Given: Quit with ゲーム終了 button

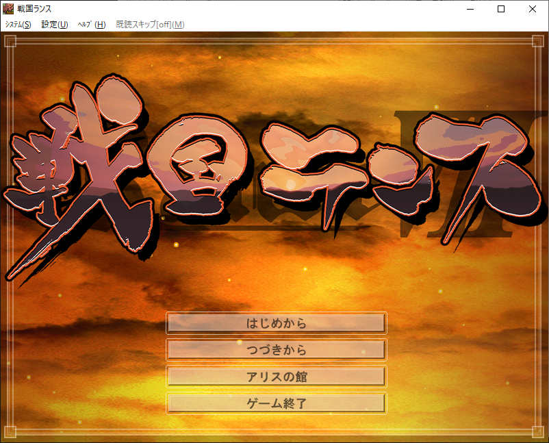Looking at the screenshot, I should pyautogui.click(x=277, y=403).
